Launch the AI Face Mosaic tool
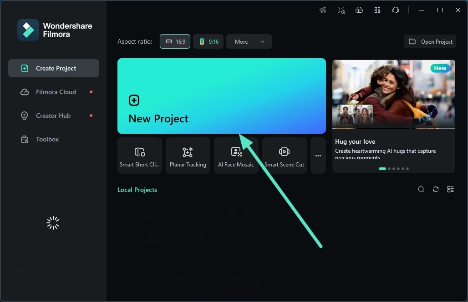Viewport: 468px width, 302px height. 236,156
